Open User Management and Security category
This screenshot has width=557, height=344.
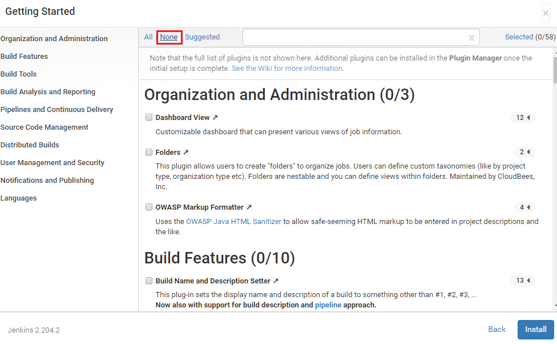[53, 163]
